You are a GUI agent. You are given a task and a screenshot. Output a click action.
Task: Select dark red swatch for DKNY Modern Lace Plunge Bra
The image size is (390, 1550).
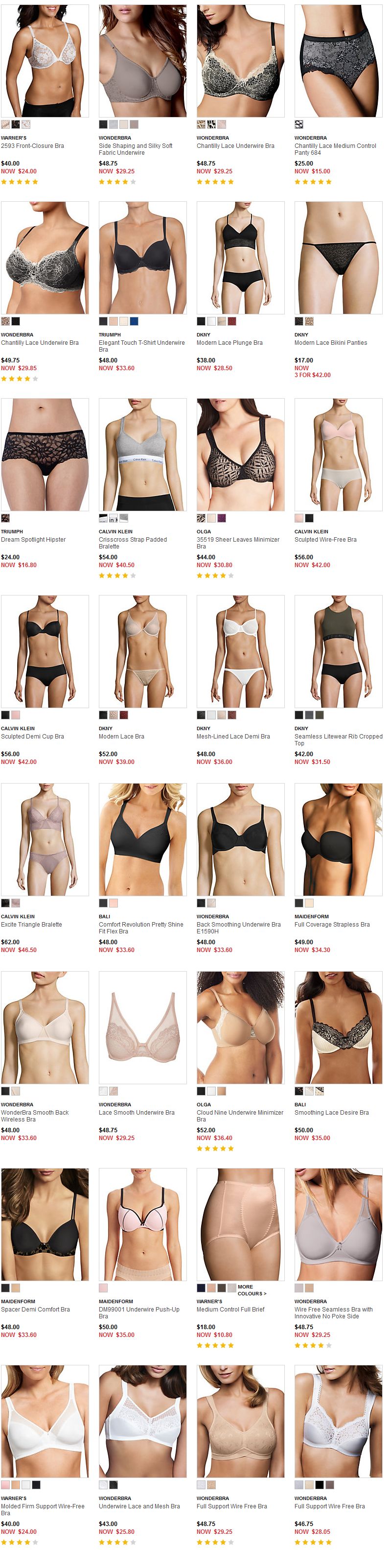pyautogui.click(x=231, y=321)
